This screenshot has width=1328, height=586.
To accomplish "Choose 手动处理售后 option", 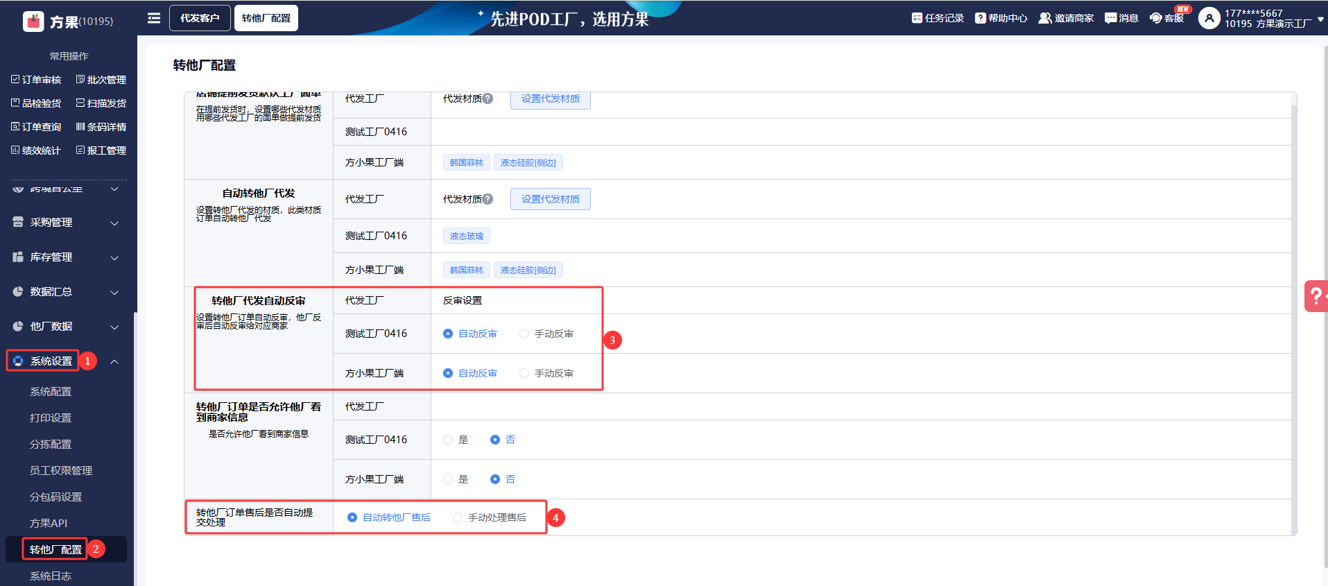I will 490,517.
